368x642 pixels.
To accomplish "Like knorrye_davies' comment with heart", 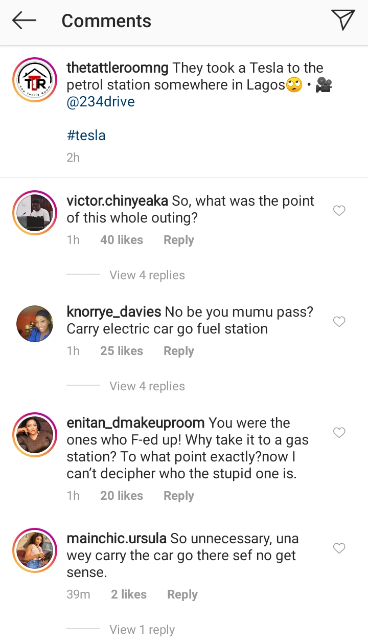I will (x=339, y=322).
